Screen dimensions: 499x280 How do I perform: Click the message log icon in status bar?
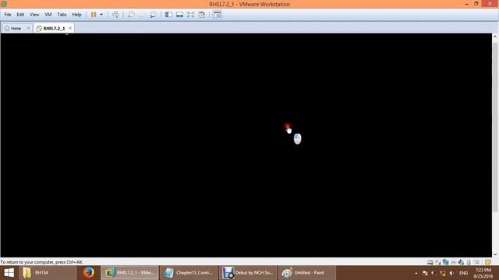click(488, 262)
